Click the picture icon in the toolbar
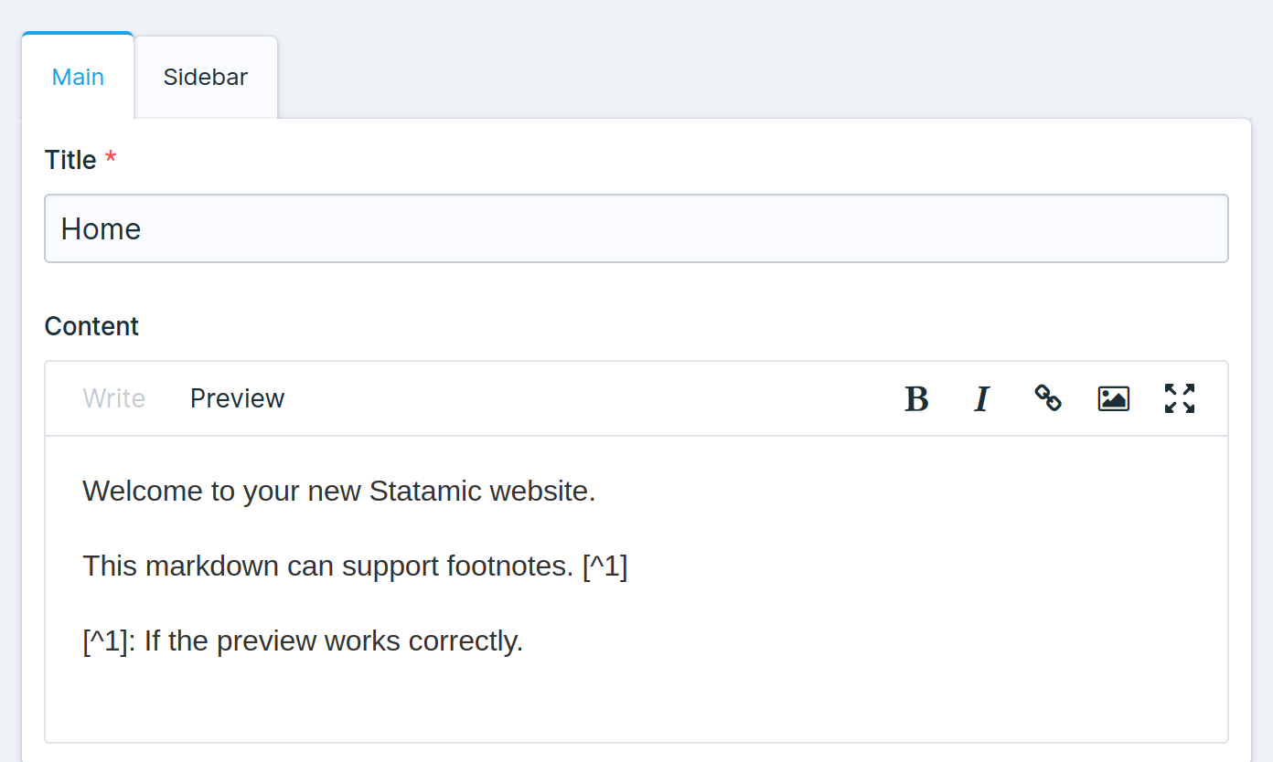 tap(1113, 398)
